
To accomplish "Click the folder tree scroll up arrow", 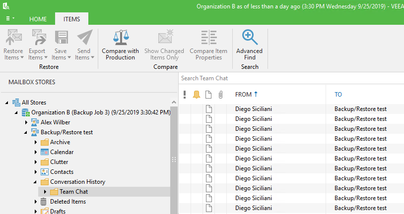I will [174, 103].
